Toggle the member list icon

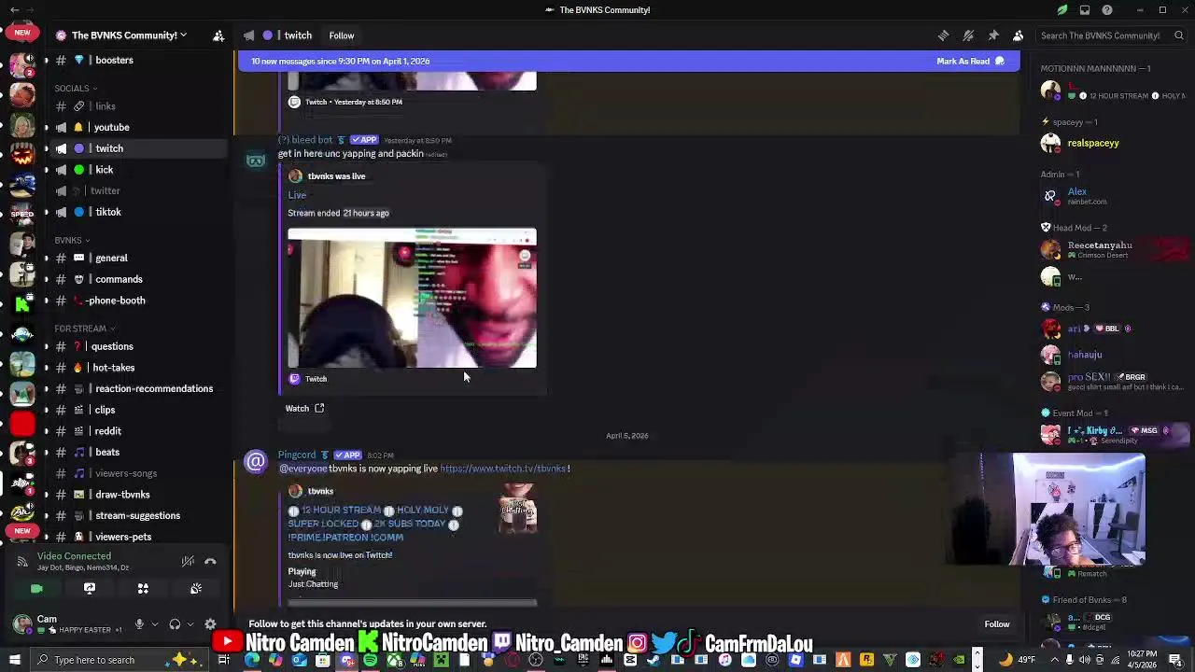point(1018,35)
